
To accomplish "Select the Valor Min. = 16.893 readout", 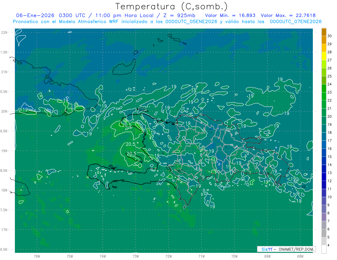I will [230, 15].
